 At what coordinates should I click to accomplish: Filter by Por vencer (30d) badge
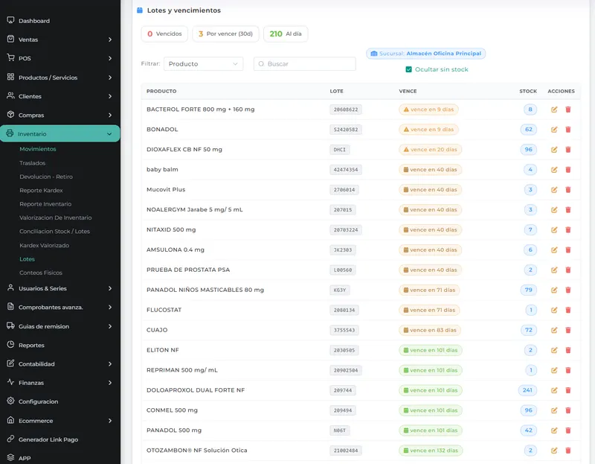pyautogui.click(x=225, y=34)
